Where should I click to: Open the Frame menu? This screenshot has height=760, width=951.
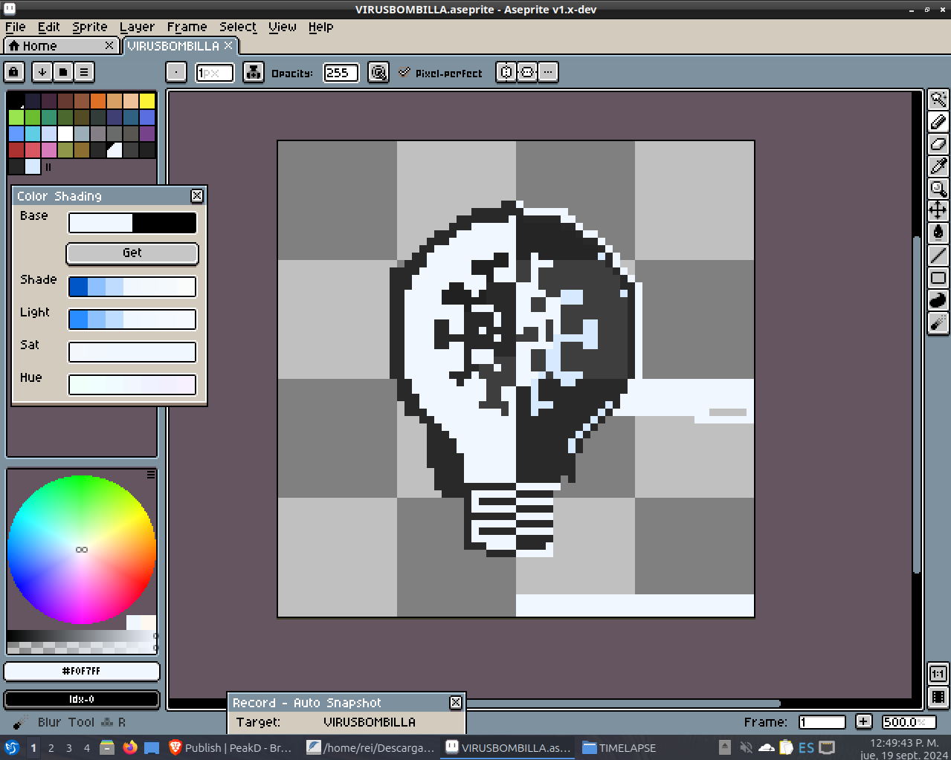point(187,27)
